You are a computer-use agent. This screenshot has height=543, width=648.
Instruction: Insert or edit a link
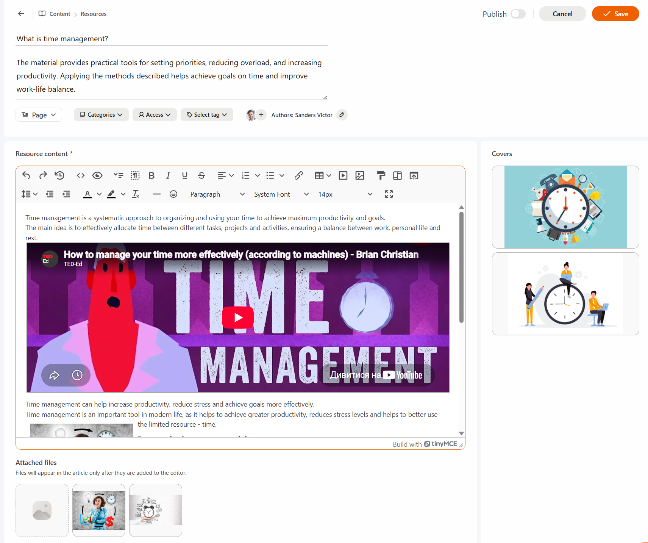(299, 175)
